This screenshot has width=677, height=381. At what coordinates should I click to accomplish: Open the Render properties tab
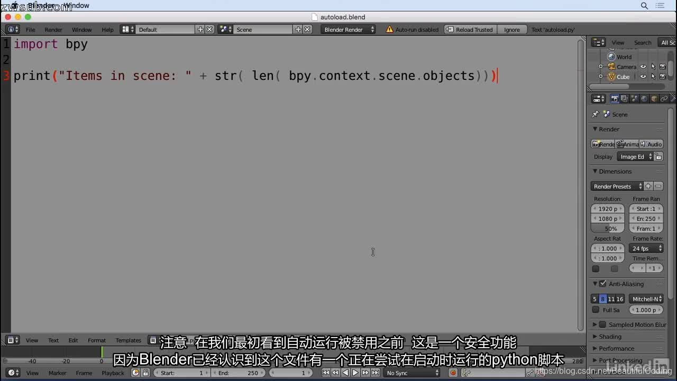615,98
